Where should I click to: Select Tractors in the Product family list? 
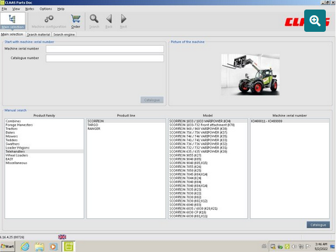[x=11, y=129]
